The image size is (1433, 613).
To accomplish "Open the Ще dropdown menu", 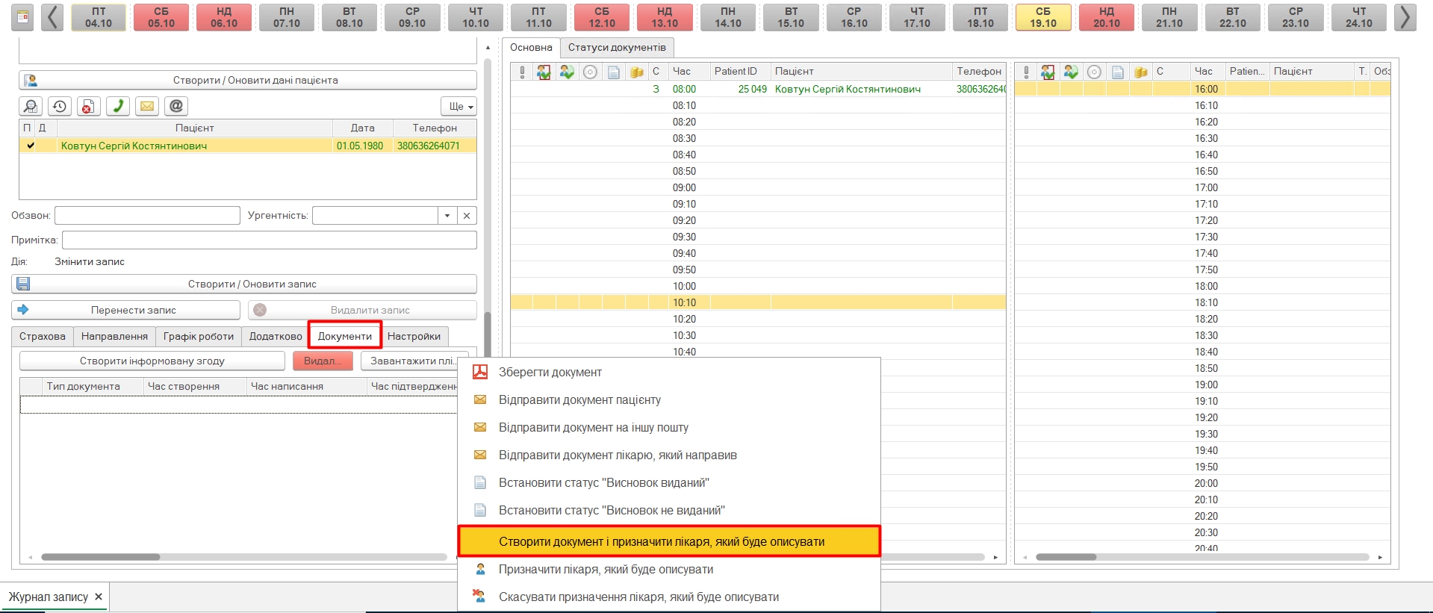I will tap(459, 106).
